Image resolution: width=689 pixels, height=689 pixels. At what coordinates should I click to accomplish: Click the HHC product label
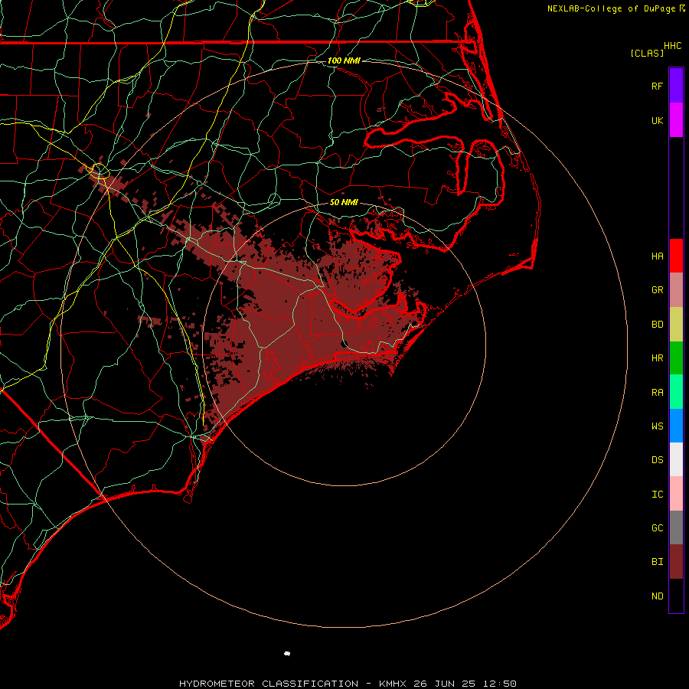pyautogui.click(x=672, y=46)
